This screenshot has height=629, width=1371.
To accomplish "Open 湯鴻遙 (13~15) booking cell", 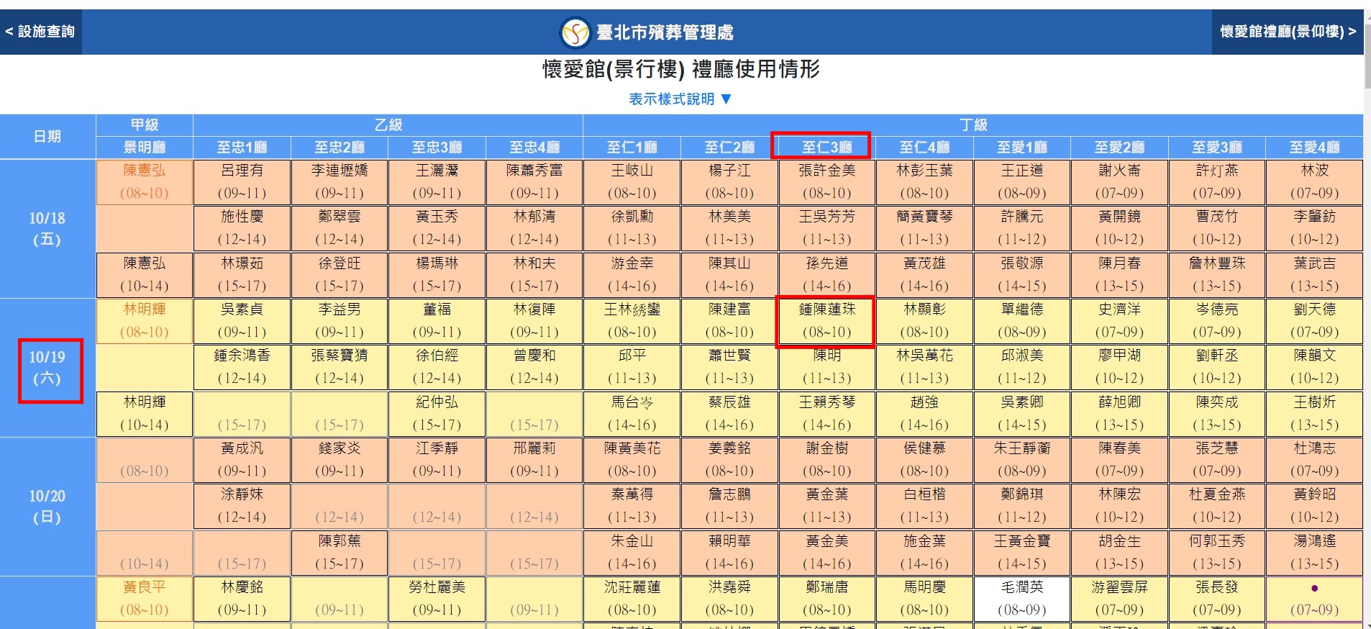I will (1315, 553).
